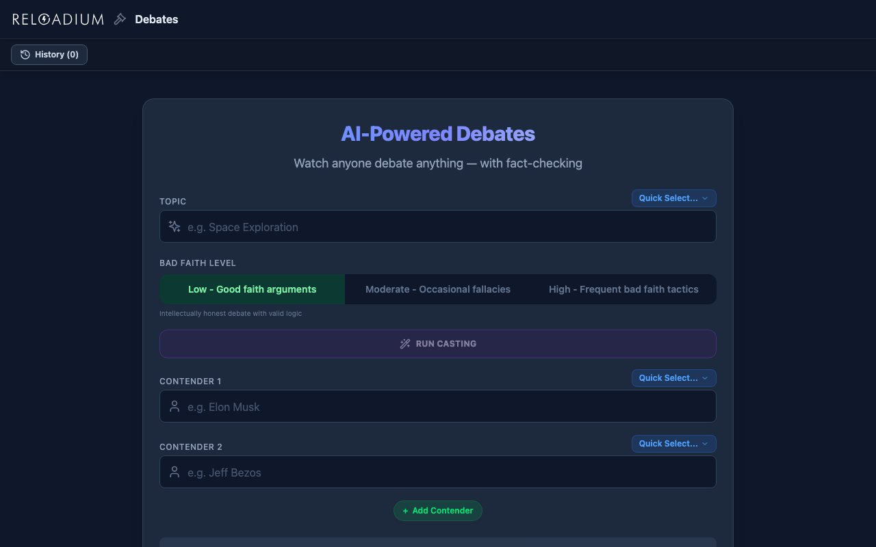This screenshot has width=876, height=547.
Task: Click the Reloadium logo
Action: click(58, 19)
